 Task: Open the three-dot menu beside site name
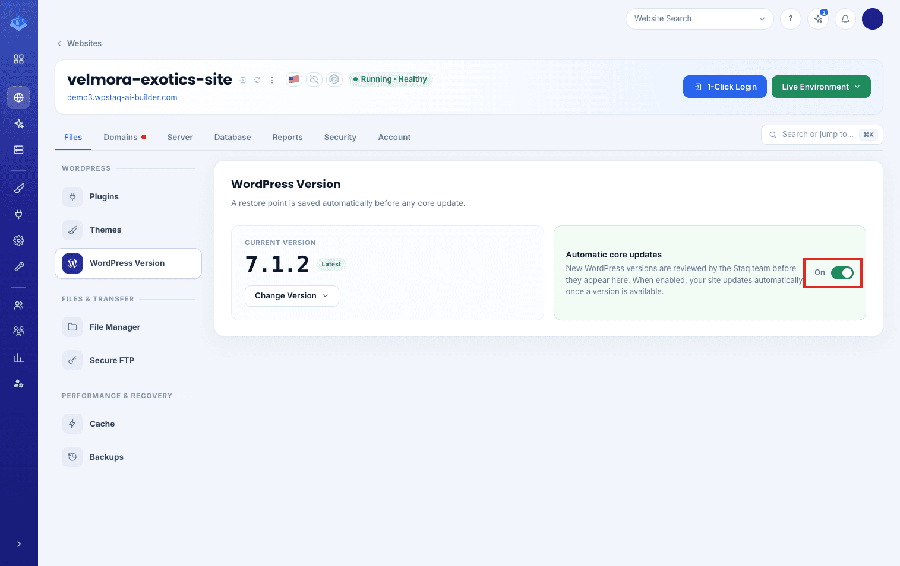(272, 80)
